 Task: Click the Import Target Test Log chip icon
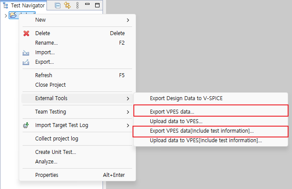pos(26,125)
